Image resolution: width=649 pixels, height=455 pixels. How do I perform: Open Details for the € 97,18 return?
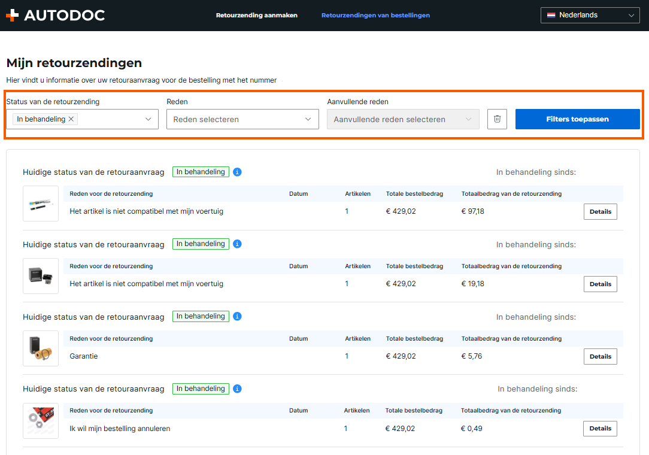point(600,212)
